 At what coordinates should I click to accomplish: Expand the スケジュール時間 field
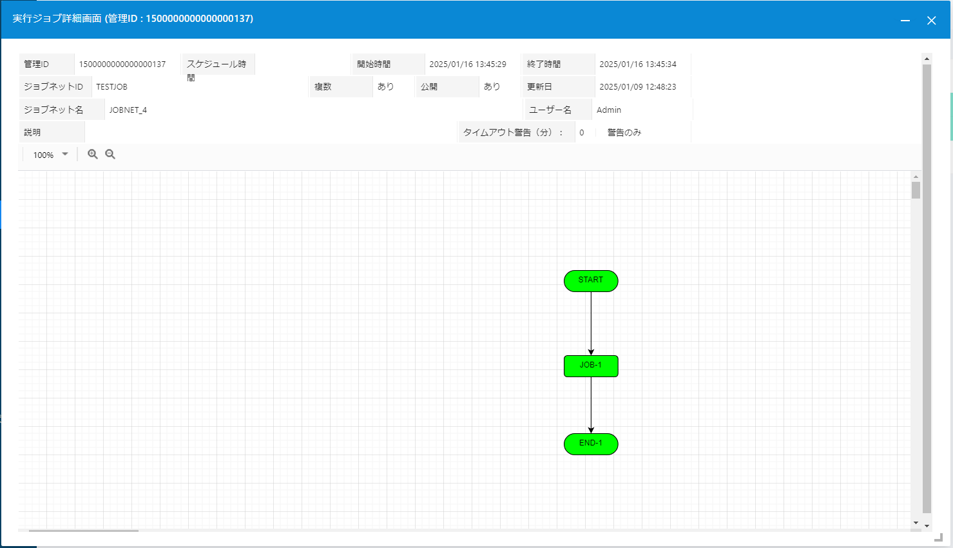pos(218,70)
